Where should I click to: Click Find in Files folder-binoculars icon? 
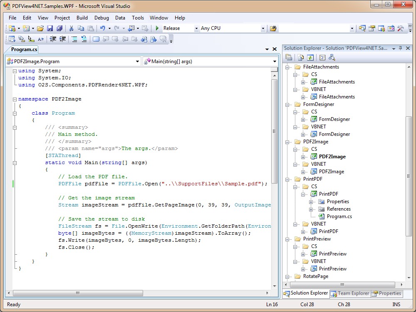point(273,28)
